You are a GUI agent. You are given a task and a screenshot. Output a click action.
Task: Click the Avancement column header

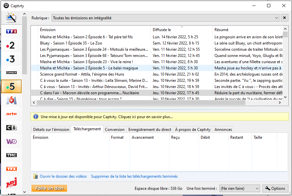click(x=149, y=137)
